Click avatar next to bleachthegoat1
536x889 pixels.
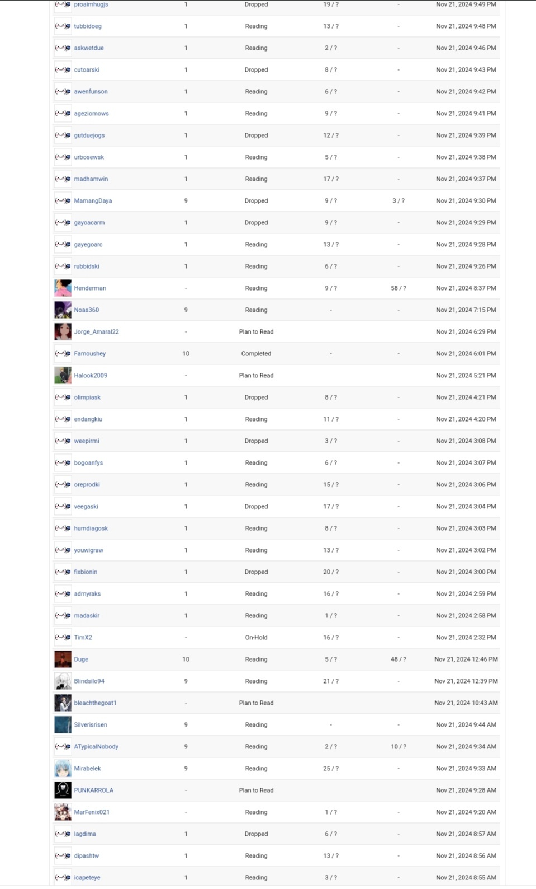click(63, 703)
